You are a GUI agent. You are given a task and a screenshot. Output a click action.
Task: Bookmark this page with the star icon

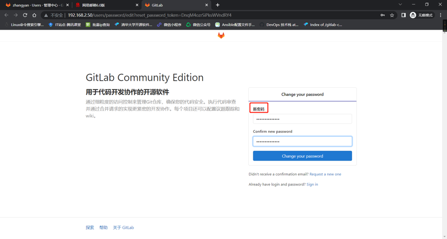click(392, 15)
